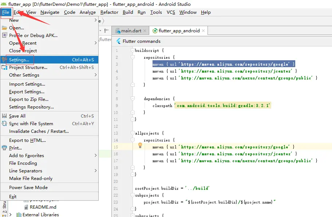This screenshot has height=217, width=332.
Task: Choose Invalidate Caches / Restart...
Action: coord(50,131)
